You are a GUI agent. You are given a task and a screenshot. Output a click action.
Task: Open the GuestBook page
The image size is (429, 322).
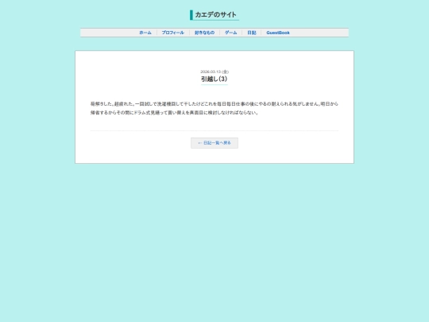(x=278, y=33)
